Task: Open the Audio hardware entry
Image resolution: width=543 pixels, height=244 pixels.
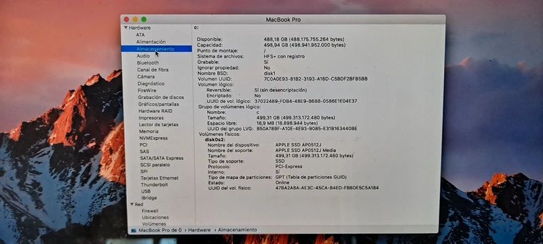Action: pyautogui.click(x=143, y=56)
